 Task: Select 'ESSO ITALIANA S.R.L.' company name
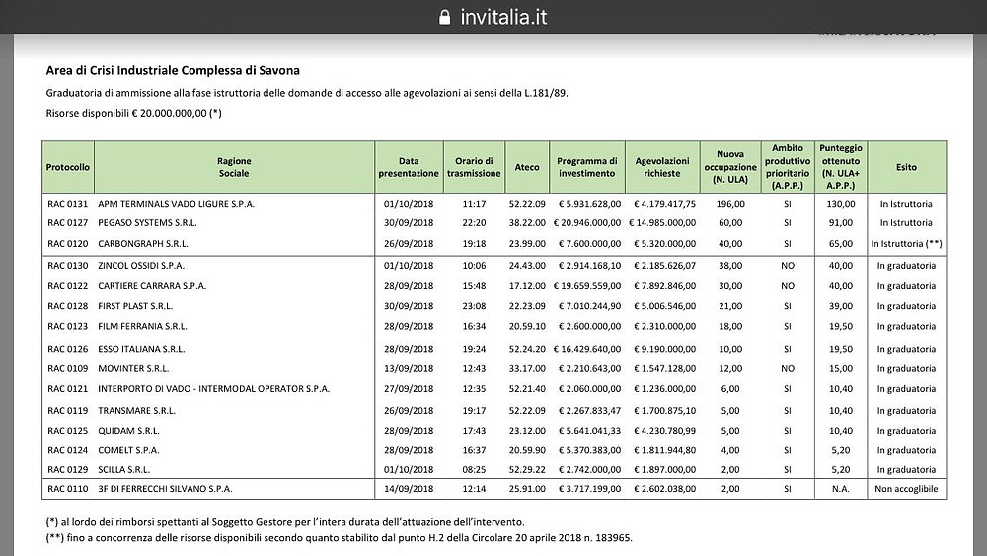(141, 349)
